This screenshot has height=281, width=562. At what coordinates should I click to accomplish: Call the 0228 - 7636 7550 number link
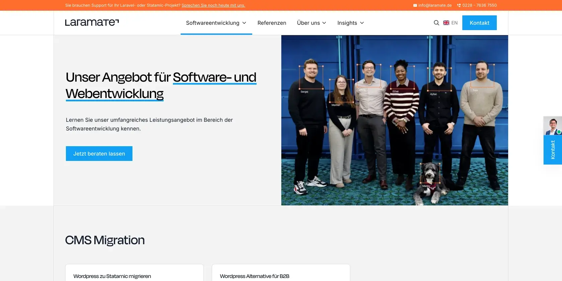[479, 5]
